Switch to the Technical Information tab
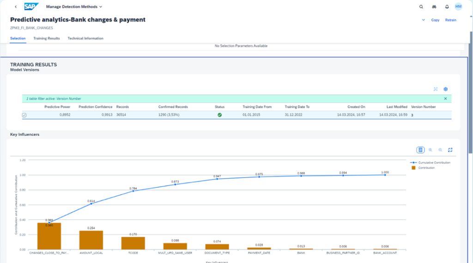 point(85,38)
